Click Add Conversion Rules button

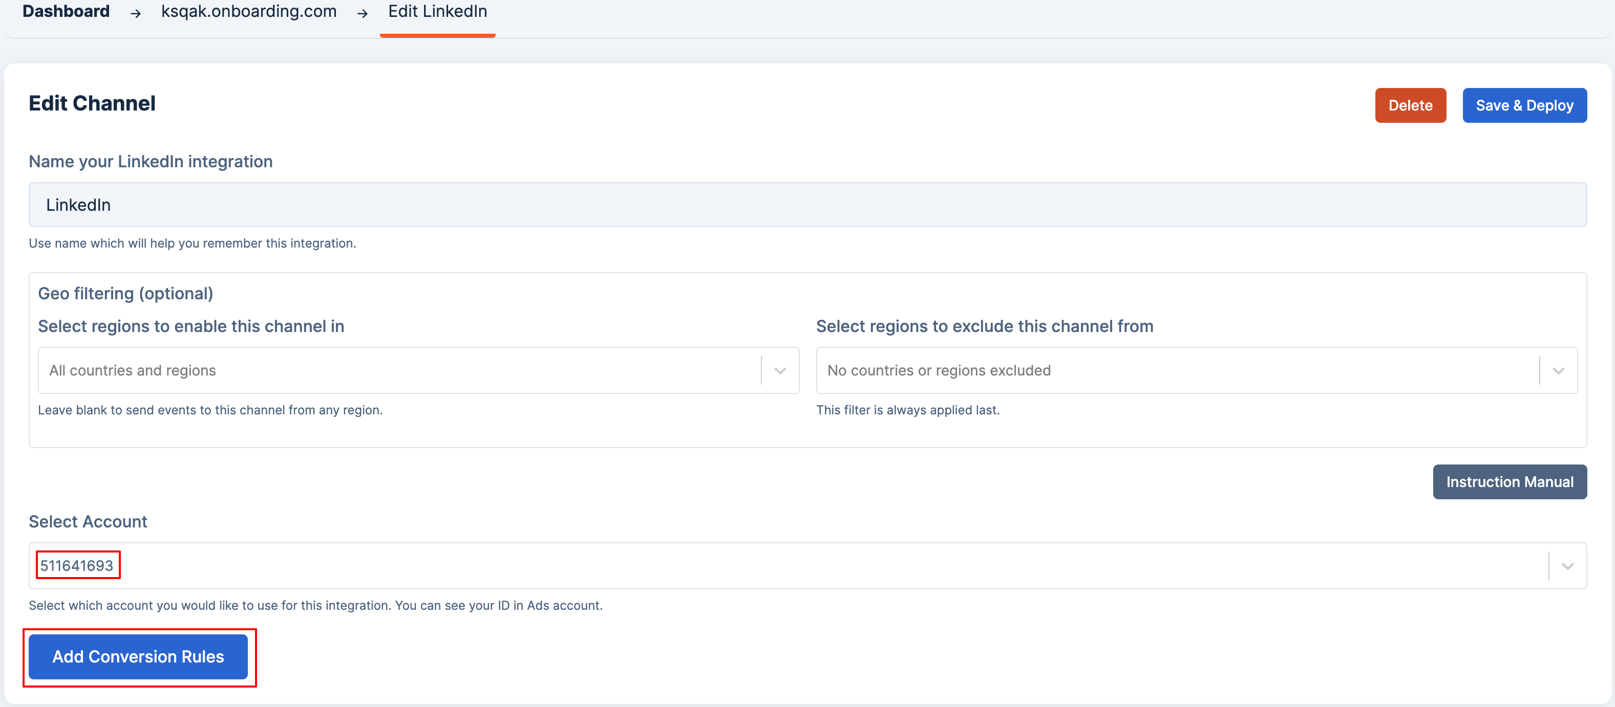coord(138,656)
